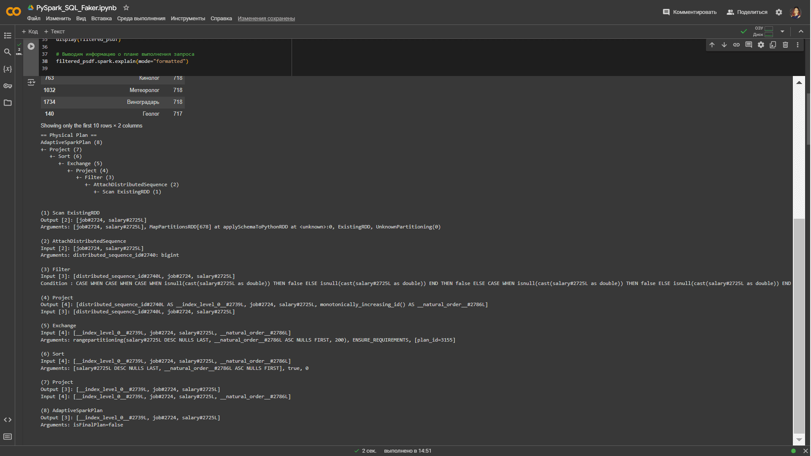This screenshot has height=456, width=811.
Task: Open the Файл menu
Action: [x=34, y=19]
